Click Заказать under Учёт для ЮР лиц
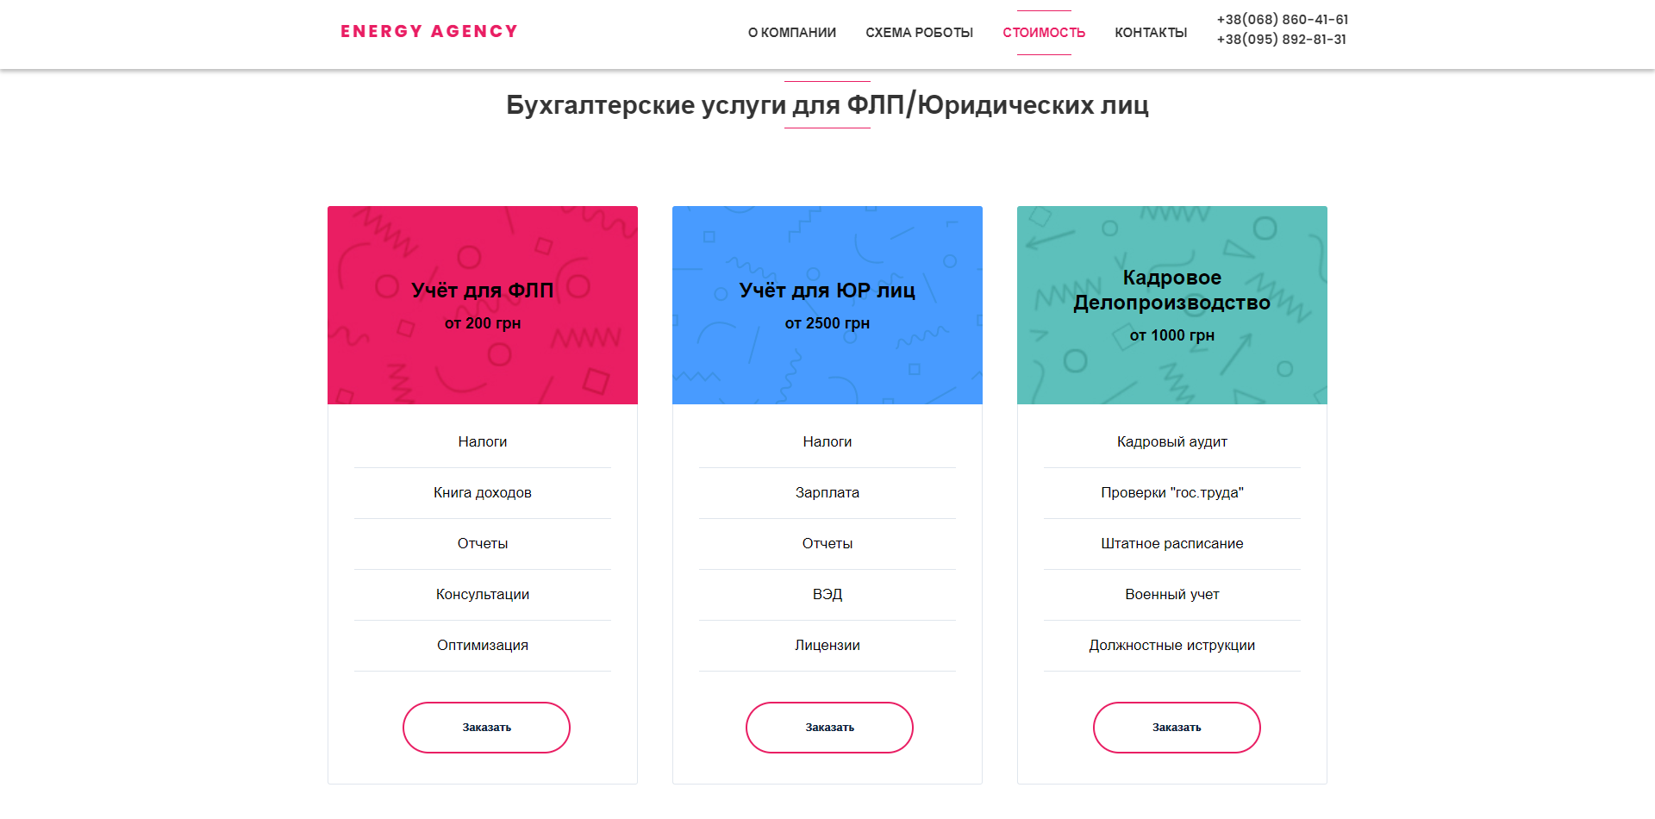Image resolution: width=1655 pixels, height=819 pixels. 829,728
